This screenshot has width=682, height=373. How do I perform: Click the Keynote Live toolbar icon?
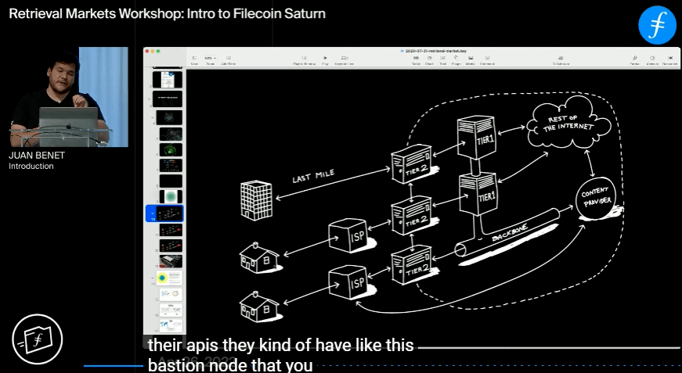click(x=345, y=59)
